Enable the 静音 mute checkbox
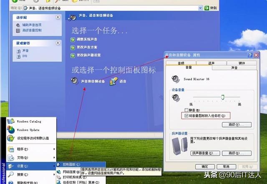Screen dimensions: 267x184 [x=186, y=110]
